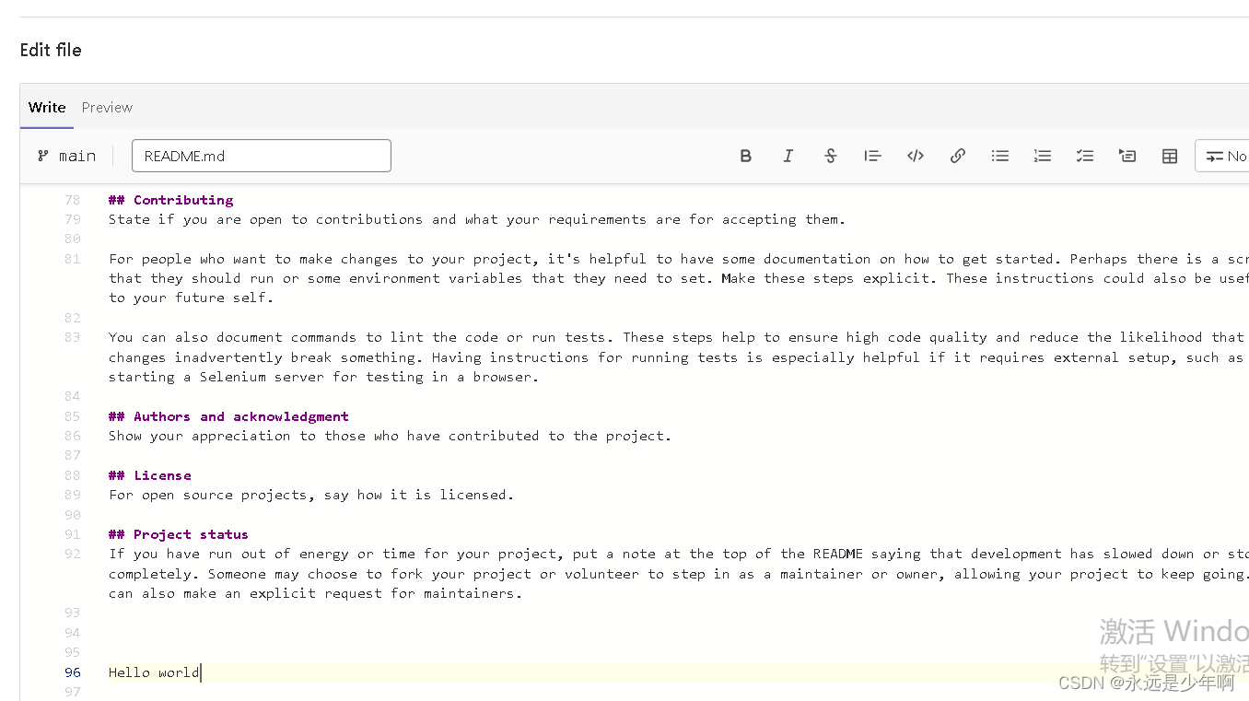Viewport: 1249px width, 701px height.
Task: Place cursor on '## Contributing' heading
Action: (170, 200)
